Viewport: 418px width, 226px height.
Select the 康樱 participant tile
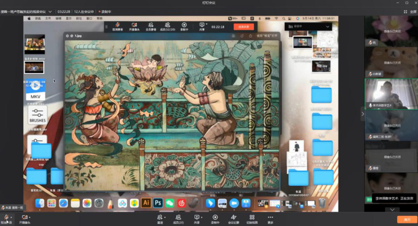tap(391, 157)
